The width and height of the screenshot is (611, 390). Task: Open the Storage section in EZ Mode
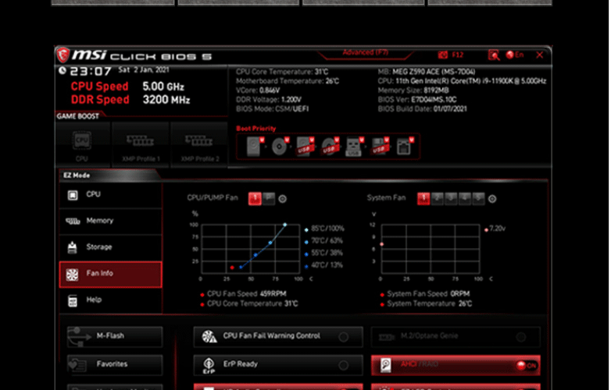pyautogui.click(x=111, y=248)
